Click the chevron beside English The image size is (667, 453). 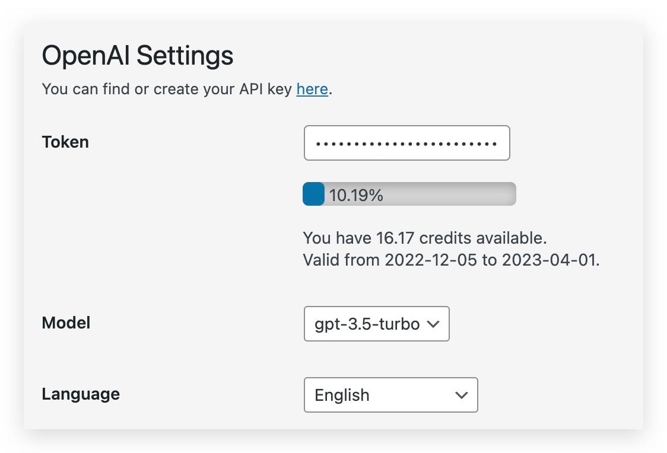coord(462,395)
